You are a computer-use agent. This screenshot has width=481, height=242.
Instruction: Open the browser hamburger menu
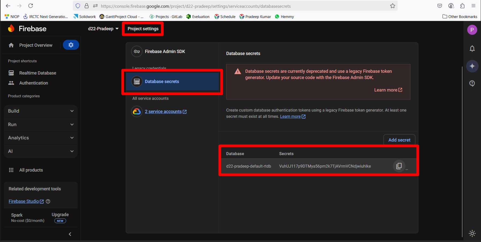(474, 6)
